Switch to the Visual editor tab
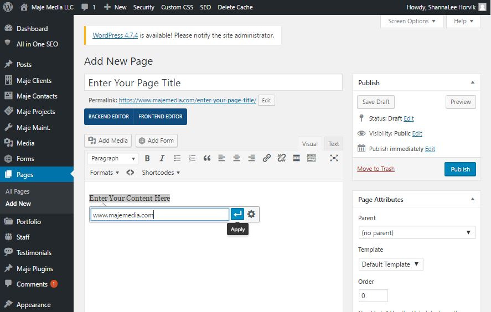Viewport: 491px width, 312px height. pyautogui.click(x=309, y=144)
